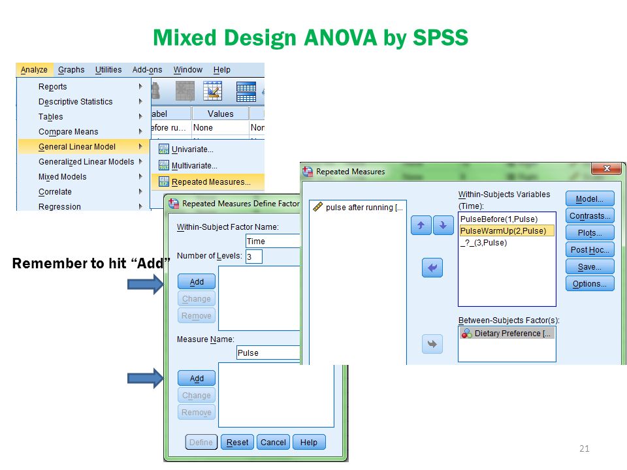This screenshot has width=627, height=470.
Task: Click the Reset button
Action: click(x=237, y=443)
